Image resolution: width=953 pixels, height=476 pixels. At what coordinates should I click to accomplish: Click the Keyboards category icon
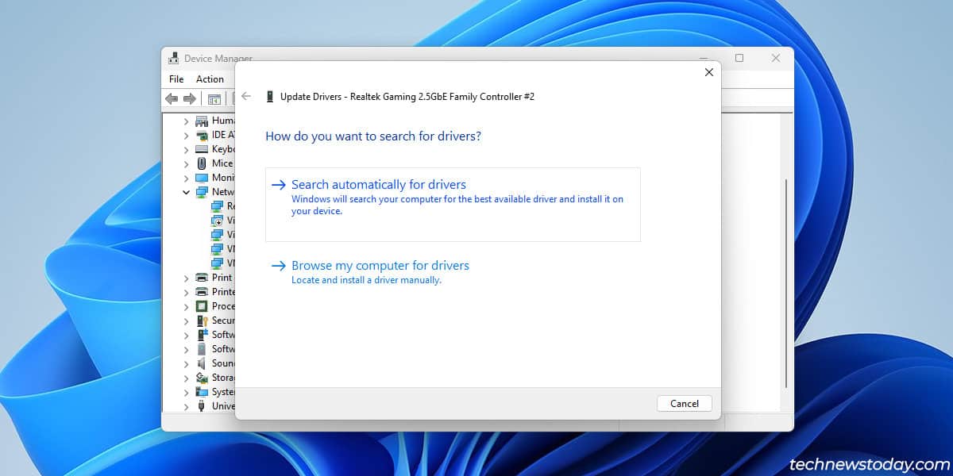tap(202, 149)
